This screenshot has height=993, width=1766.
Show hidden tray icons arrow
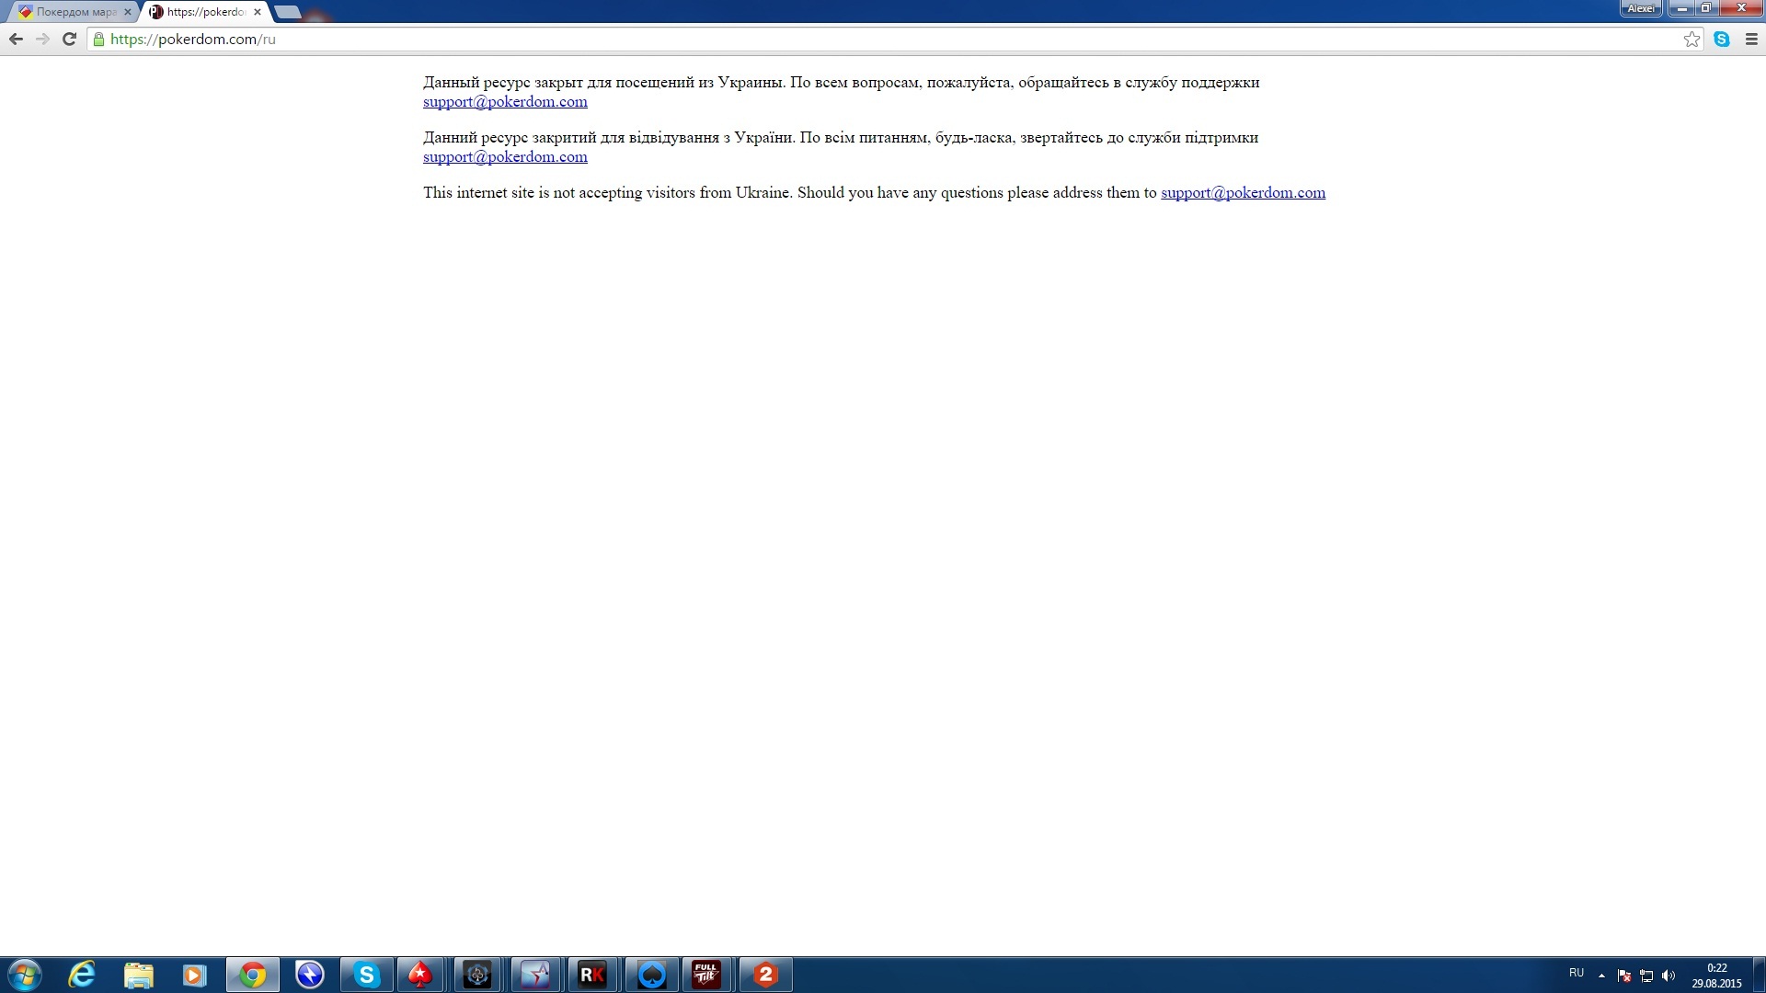(1601, 976)
